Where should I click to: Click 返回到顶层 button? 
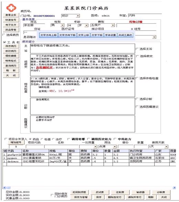[79, 192]
